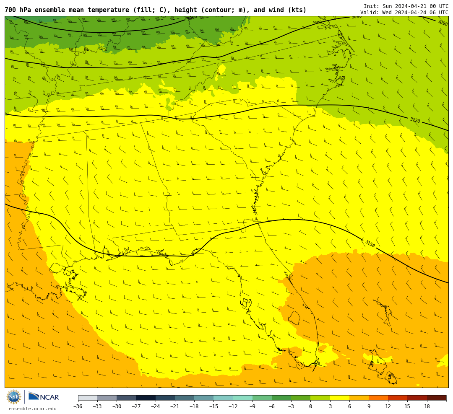Click the orange swatch between 9 and 12
The width and height of the screenshot is (453, 414).
tap(378, 398)
